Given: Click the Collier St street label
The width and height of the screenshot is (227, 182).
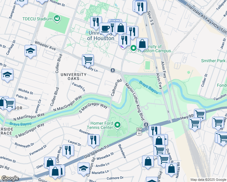Looking at the screenshot, I should pos(204,80).
